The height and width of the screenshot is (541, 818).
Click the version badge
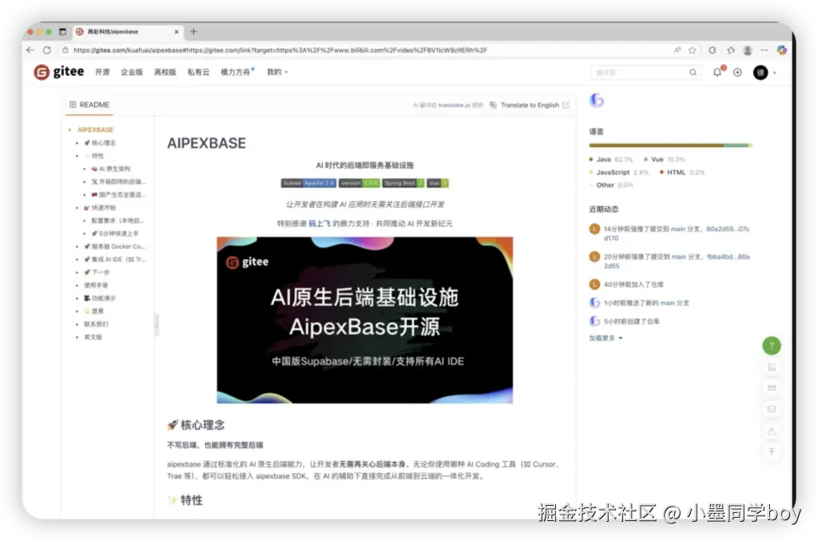(x=359, y=183)
